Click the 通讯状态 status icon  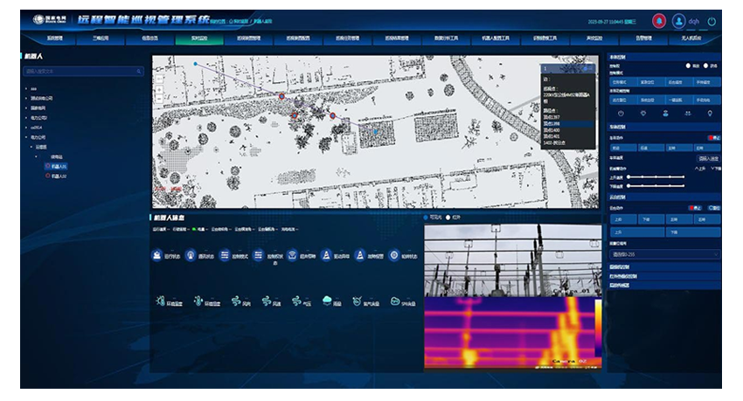191,256
